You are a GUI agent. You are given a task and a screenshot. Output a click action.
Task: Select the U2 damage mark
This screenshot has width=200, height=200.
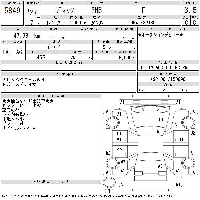click(192, 133)
